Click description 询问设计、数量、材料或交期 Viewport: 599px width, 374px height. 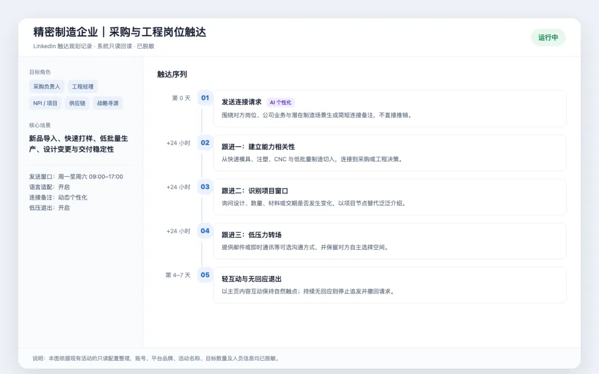point(315,203)
